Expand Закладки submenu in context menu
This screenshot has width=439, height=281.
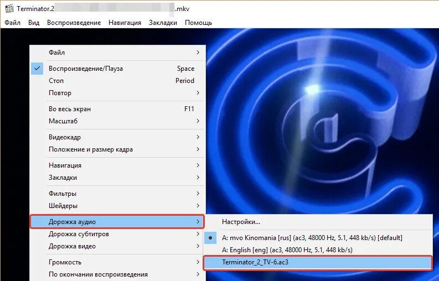click(x=117, y=178)
